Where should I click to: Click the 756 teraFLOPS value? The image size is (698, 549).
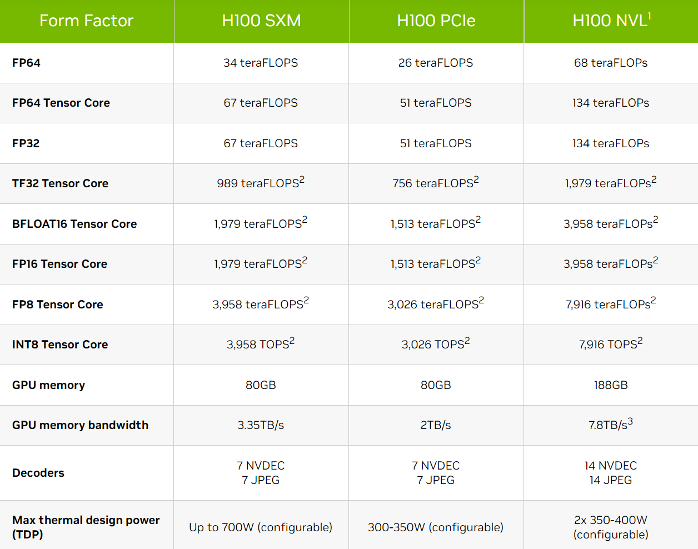coord(433,183)
